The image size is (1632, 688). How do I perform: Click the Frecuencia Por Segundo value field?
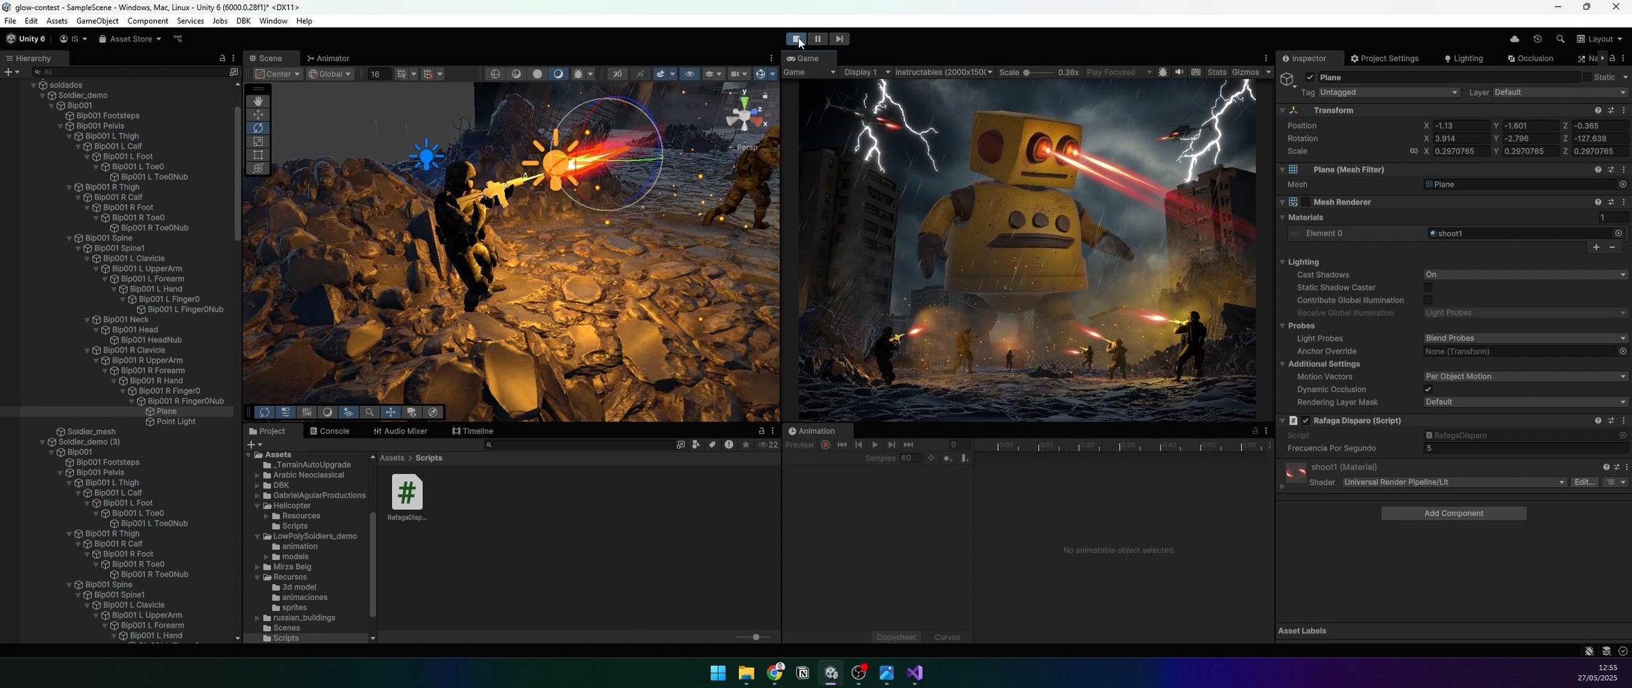pos(1525,448)
